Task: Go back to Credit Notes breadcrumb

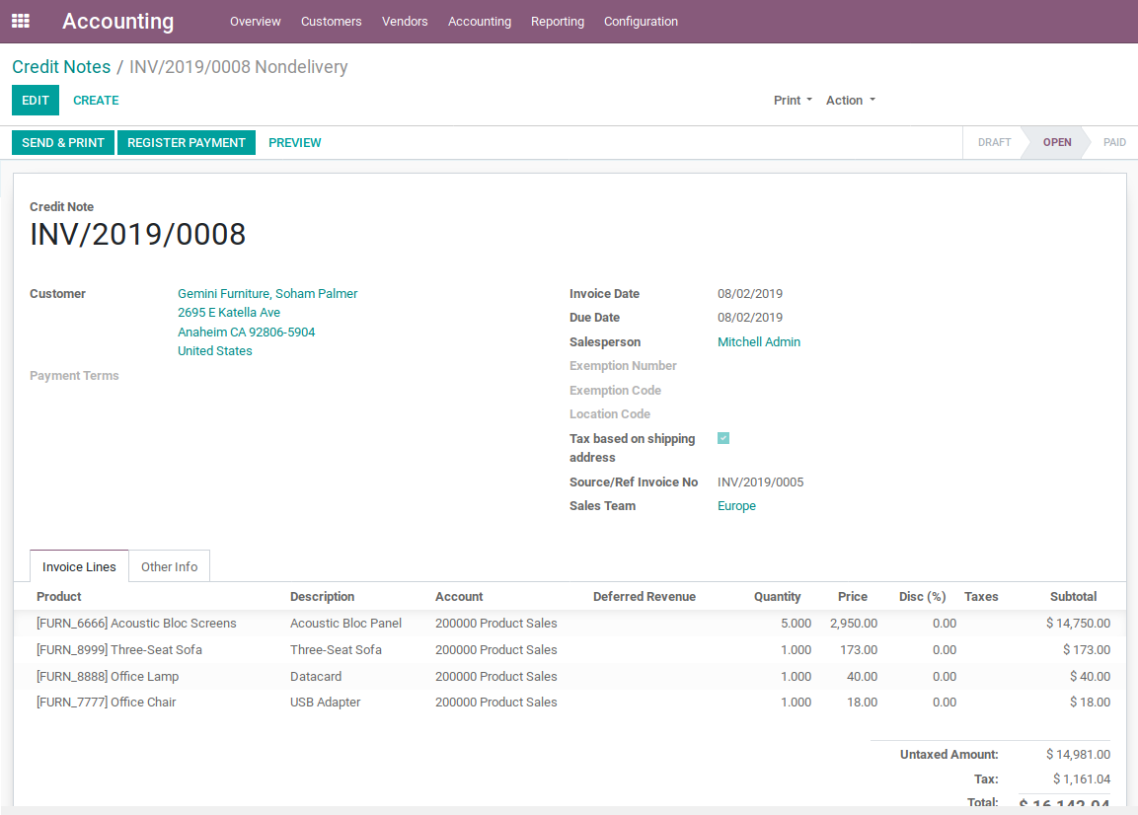Action: coord(61,67)
